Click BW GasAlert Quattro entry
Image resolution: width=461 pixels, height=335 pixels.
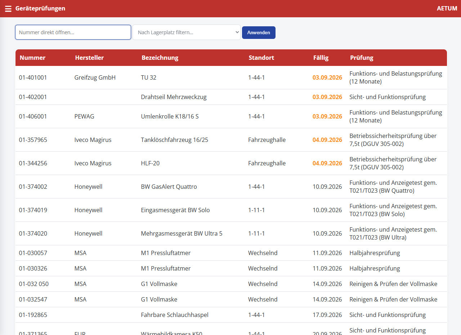[169, 187]
